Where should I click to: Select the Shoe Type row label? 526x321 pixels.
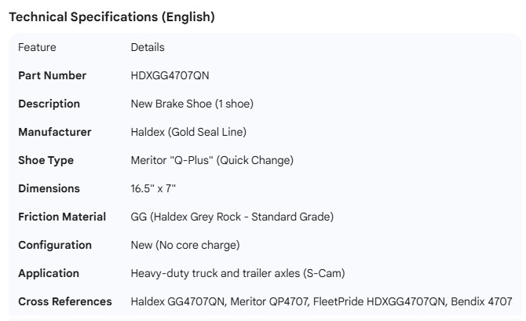point(46,160)
